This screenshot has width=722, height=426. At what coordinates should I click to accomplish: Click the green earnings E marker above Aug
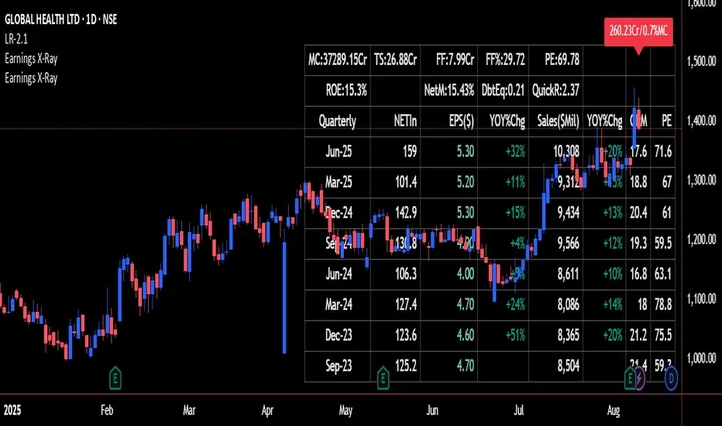click(630, 378)
